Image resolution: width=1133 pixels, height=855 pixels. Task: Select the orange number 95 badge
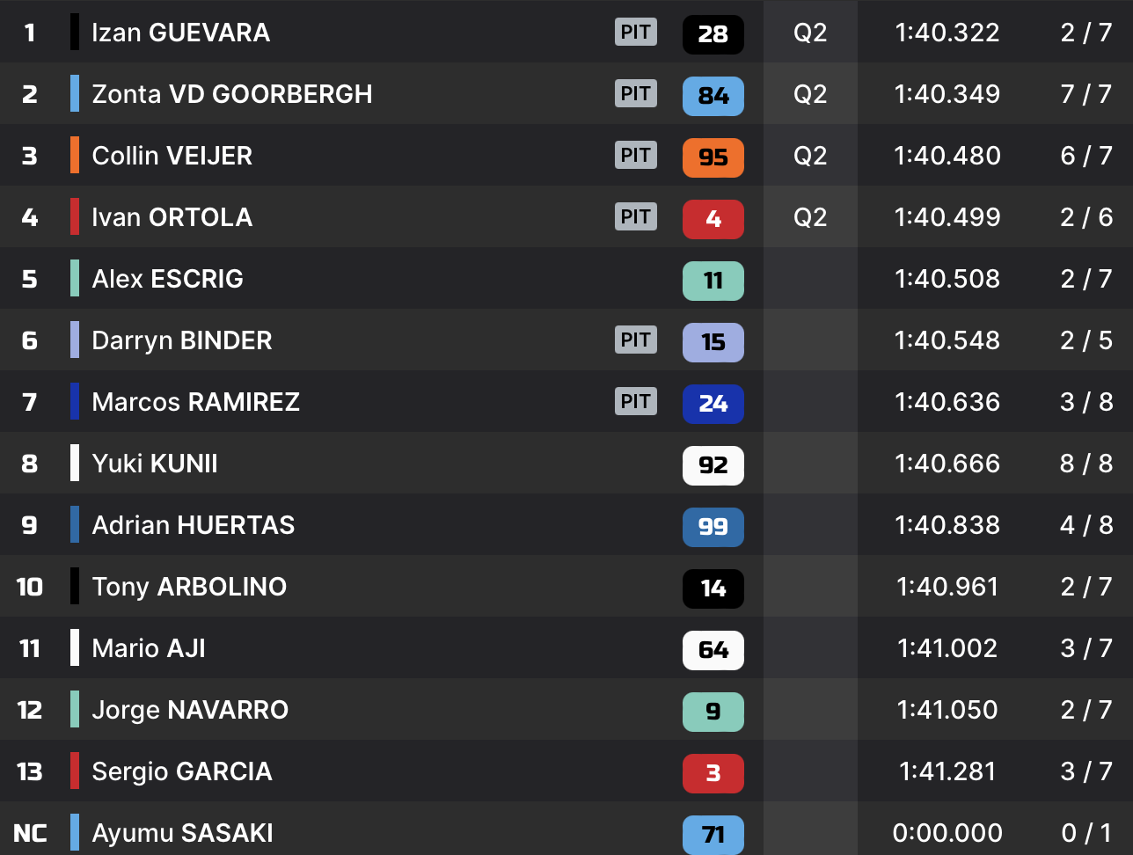point(713,157)
